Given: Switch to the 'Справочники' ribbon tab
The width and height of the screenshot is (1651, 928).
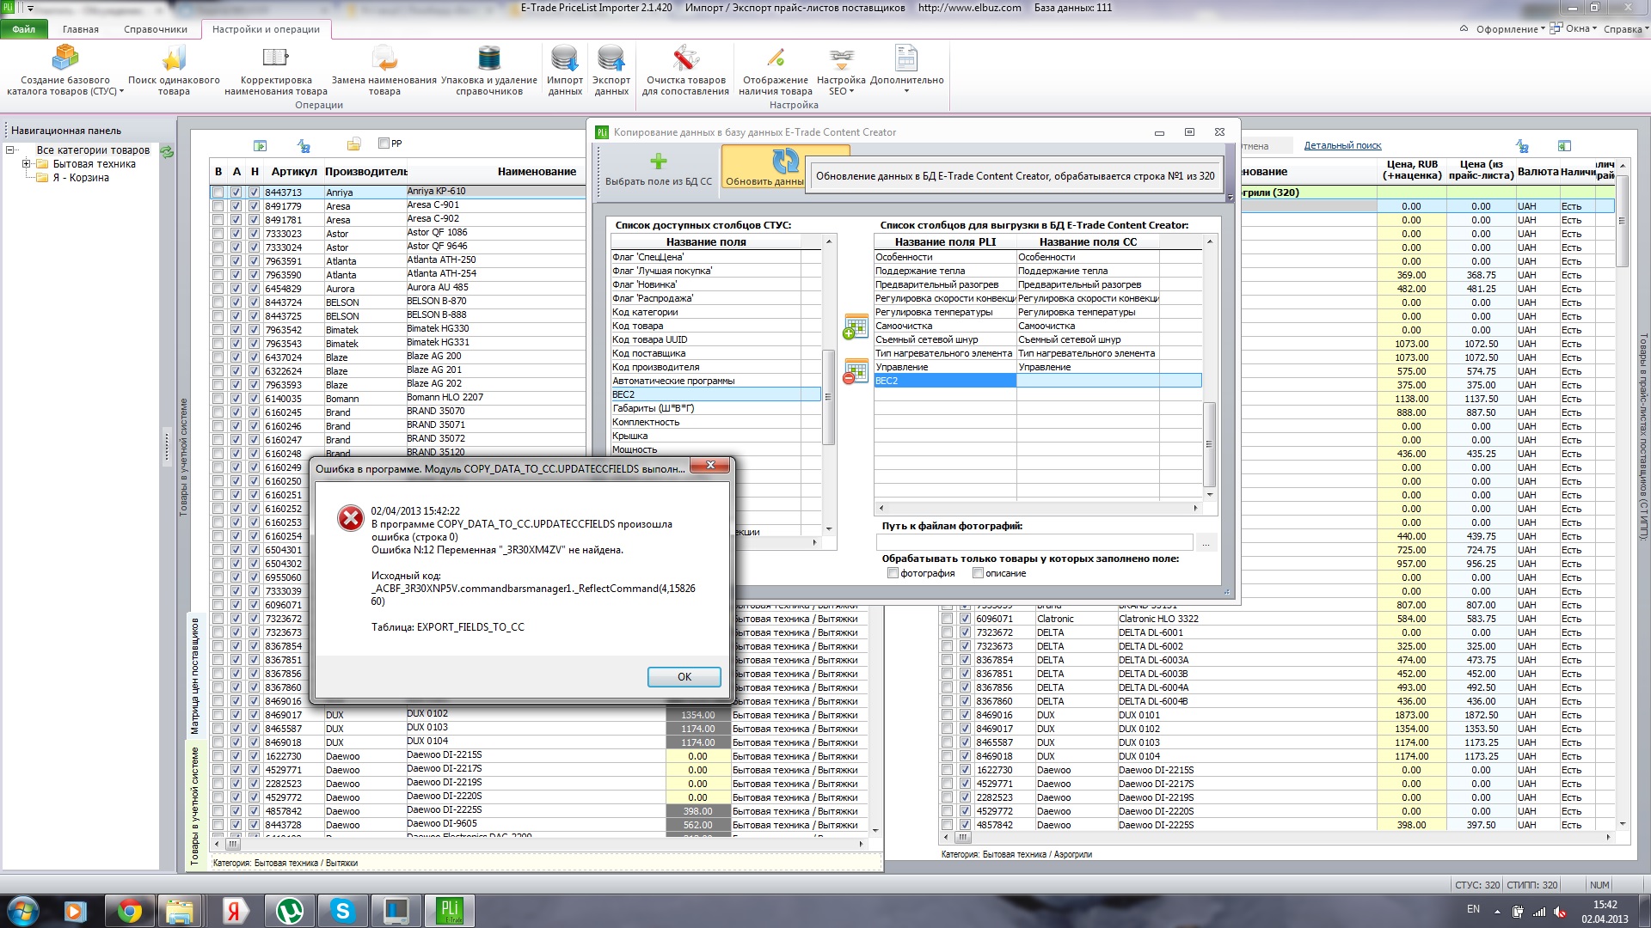Looking at the screenshot, I should point(156,29).
